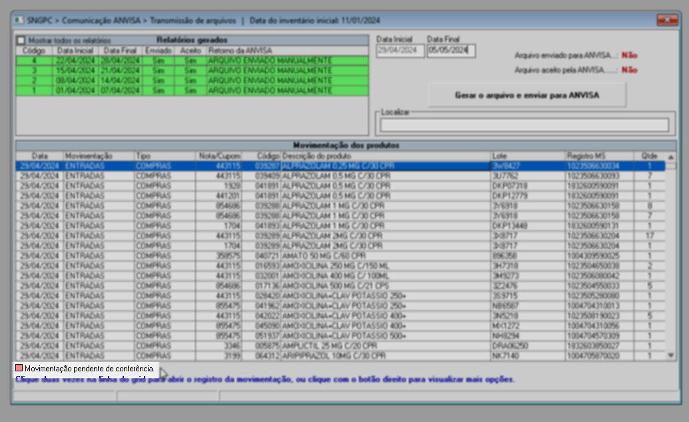This screenshot has height=422, width=689.
Task: Click 'Arquivo enviado para ANVISA' Não value
Action: click(x=629, y=55)
